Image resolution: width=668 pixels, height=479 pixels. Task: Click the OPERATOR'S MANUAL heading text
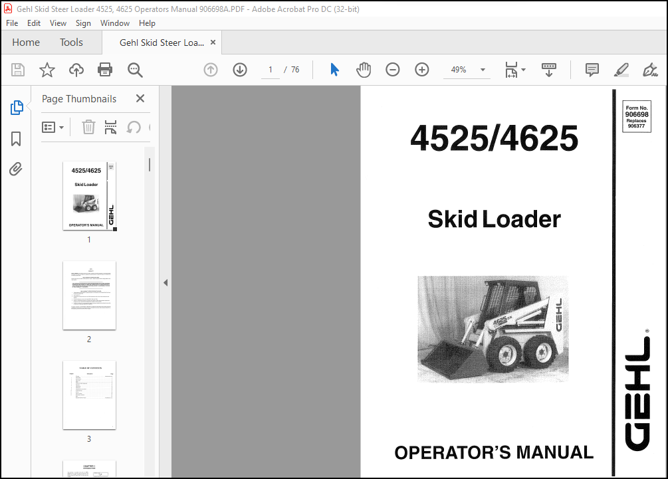[494, 452]
